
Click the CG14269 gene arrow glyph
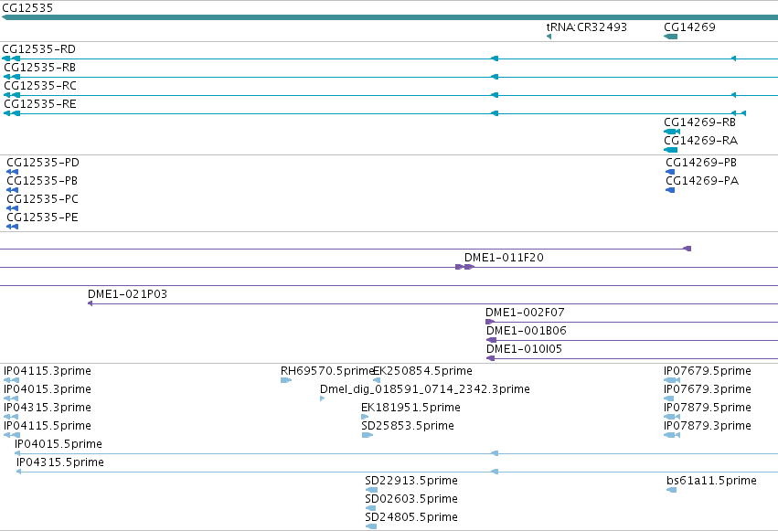pyautogui.click(x=670, y=37)
